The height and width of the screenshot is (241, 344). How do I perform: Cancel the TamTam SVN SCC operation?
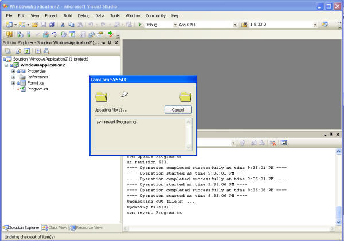click(x=178, y=110)
